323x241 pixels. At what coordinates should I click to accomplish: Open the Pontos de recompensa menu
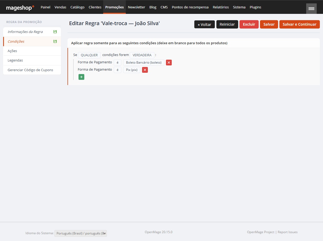pyautogui.click(x=190, y=7)
